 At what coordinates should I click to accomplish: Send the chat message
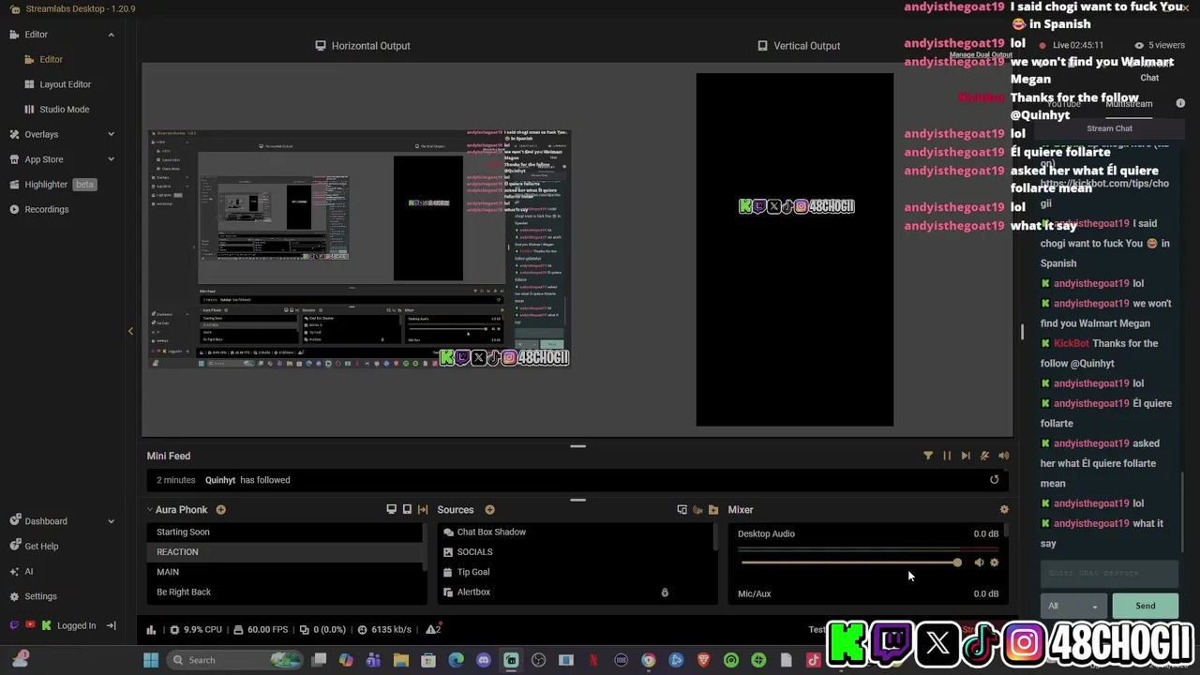click(1145, 606)
